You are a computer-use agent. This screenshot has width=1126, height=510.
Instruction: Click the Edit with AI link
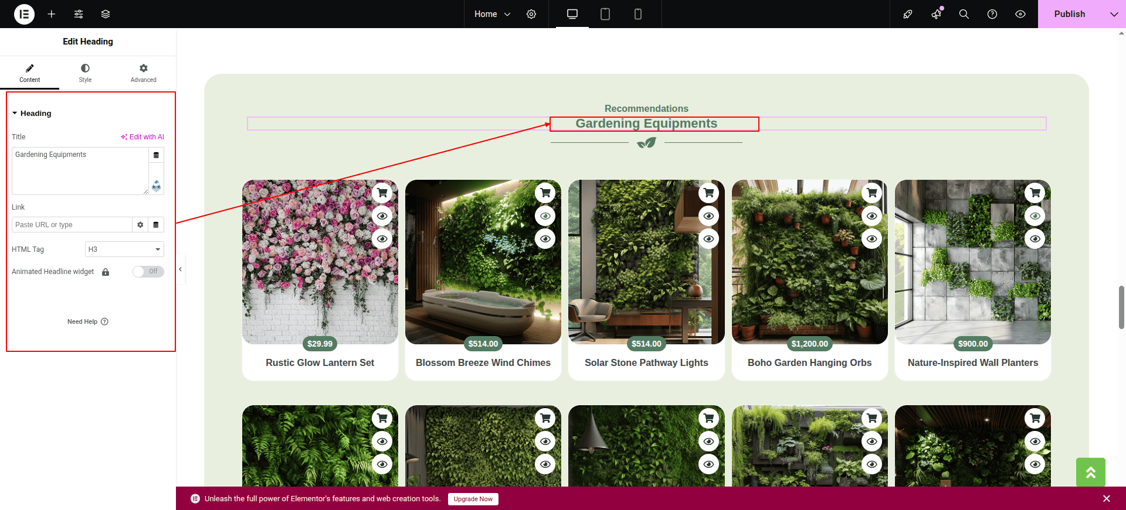pyautogui.click(x=143, y=137)
